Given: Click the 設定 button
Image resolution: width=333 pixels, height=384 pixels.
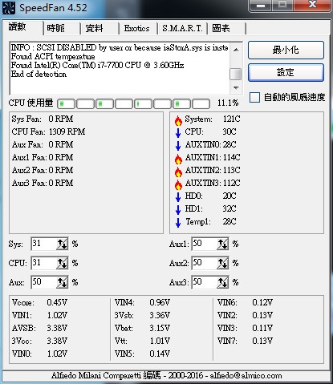Looking at the screenshot, I should 286,72.
